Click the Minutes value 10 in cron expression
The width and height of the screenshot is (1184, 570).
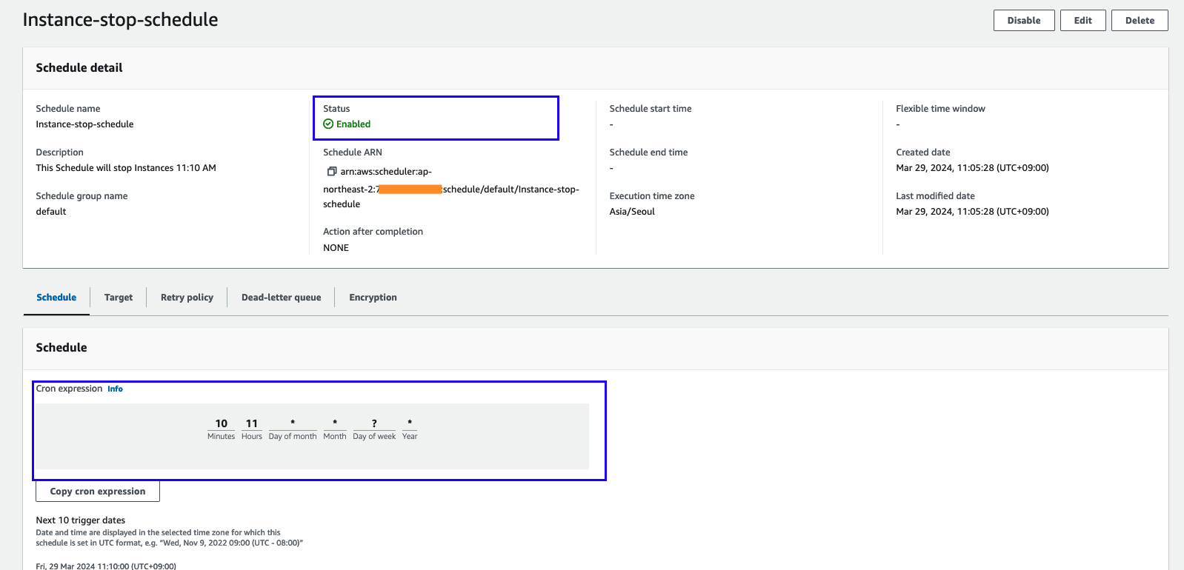[221, 423]
